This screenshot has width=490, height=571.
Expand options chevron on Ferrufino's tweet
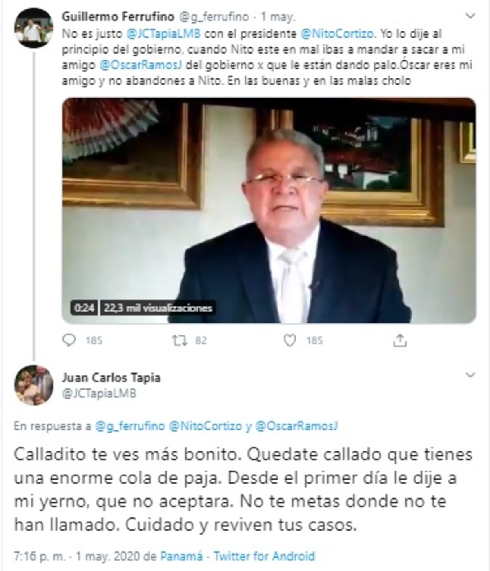coord(470,16)
